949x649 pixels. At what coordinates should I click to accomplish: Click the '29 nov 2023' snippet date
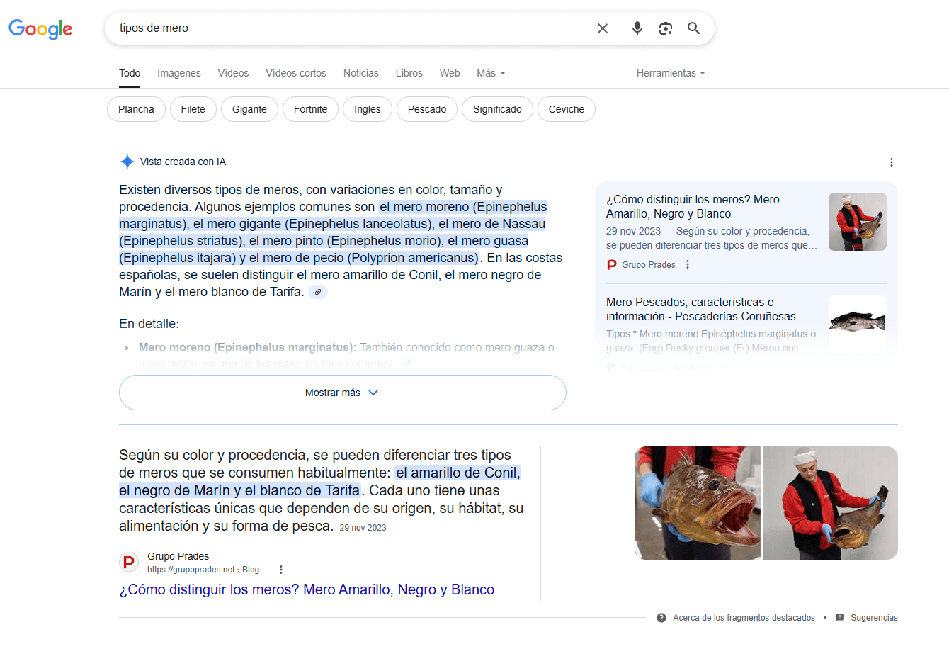363,528
